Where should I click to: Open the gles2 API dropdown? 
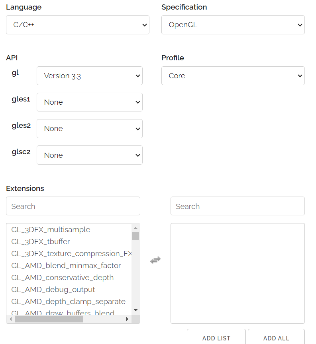coord(90,129)
